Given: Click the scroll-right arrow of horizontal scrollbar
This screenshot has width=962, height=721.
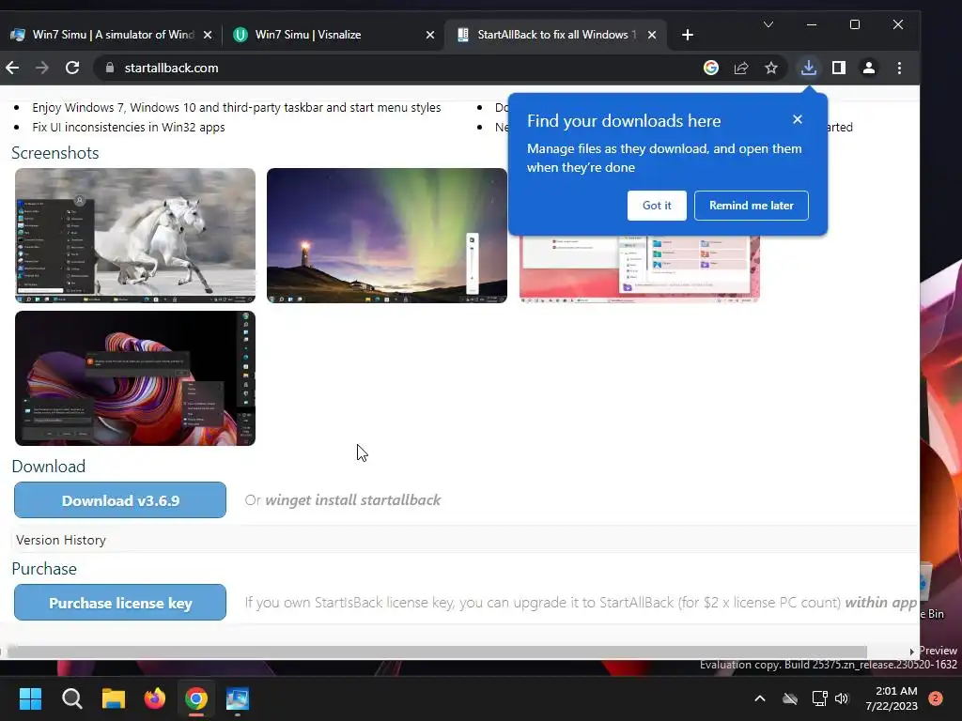Looking at the screenshot, I should (911, 652).
